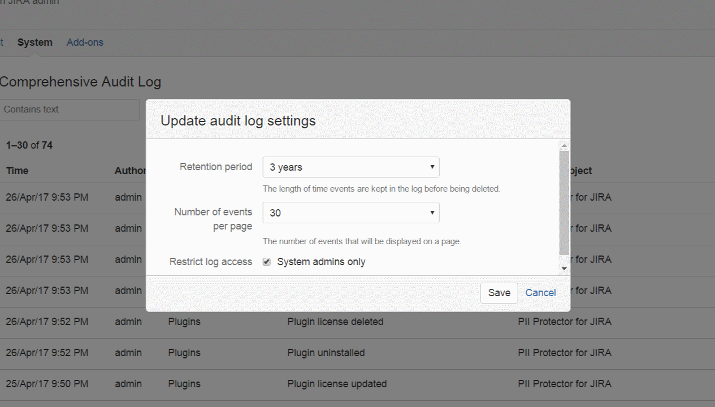Image resolution: width=715 pixels, height=407 pixels.
Task: Toggle System admins only checkbox
Action: (x=267, y=262)
